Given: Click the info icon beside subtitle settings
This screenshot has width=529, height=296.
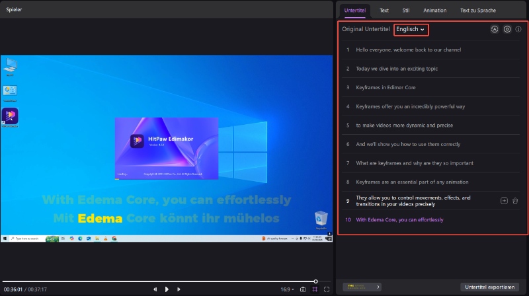Looking at the screenshot, I should point(518,30).
